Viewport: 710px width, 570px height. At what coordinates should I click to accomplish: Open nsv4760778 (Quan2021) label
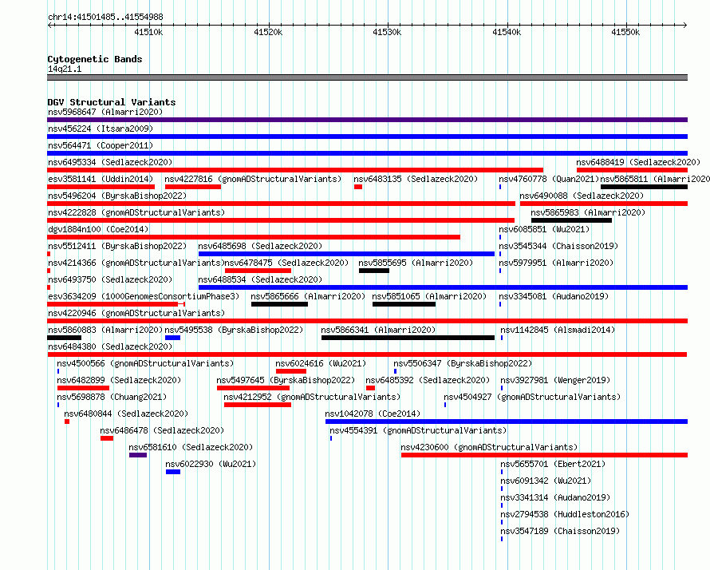click(549, 179)
